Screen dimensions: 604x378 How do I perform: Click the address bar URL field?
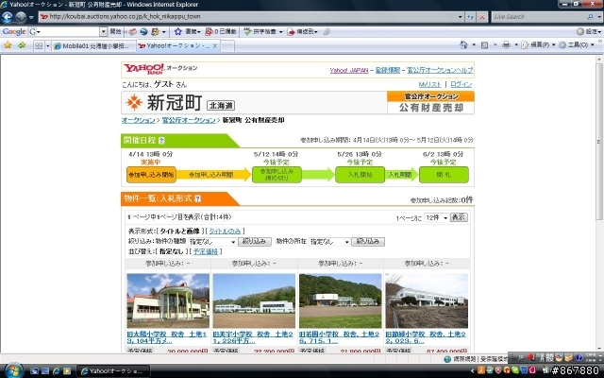[248, 17]
